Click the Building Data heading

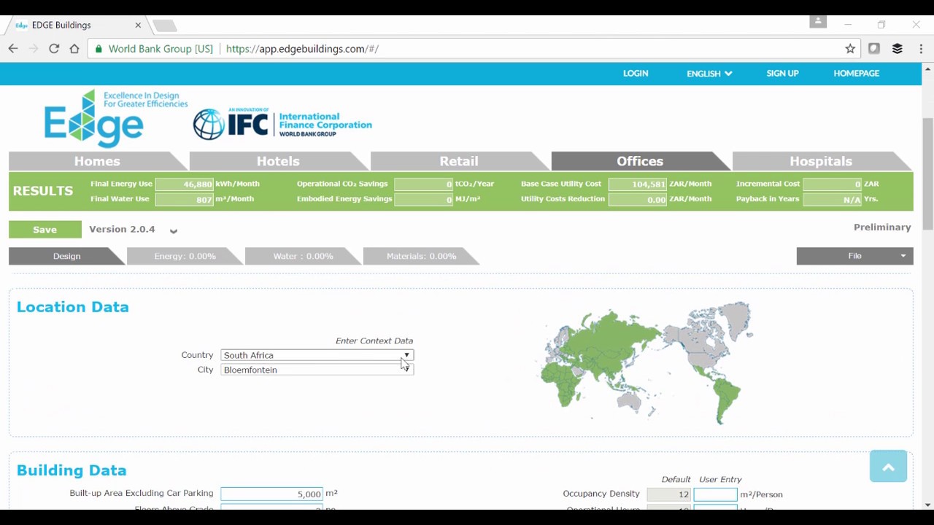[x=72, y=470]
